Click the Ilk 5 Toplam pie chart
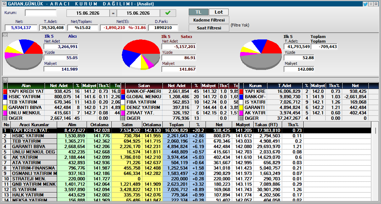The width and height of the screenshot is (381, 204). (x=261, y=54)
